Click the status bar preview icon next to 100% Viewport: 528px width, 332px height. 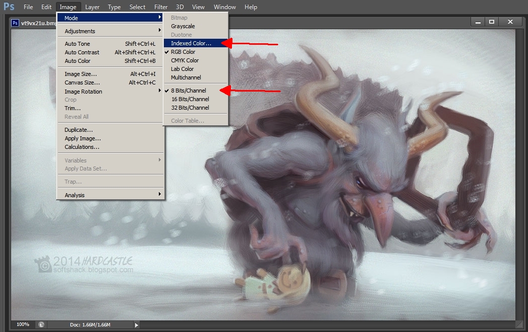tap(41, 324)
